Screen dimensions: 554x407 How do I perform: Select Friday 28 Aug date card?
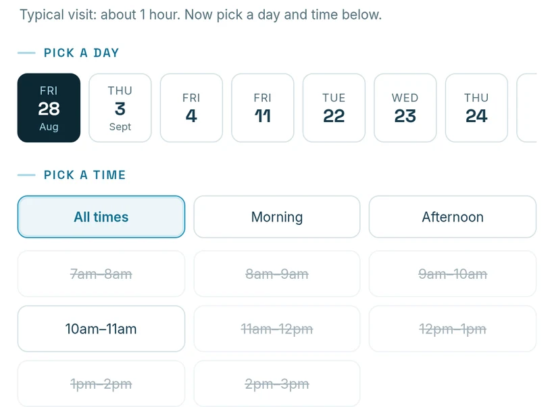[x=49, y=108]
